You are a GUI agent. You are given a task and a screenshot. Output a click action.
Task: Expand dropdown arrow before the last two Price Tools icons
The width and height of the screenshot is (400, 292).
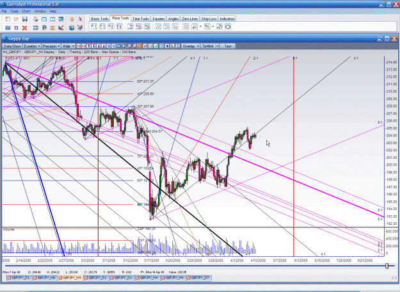tap(212, 26)
